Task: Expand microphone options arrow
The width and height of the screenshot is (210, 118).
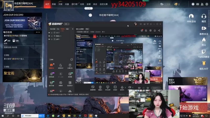Action: click(125, 88)
